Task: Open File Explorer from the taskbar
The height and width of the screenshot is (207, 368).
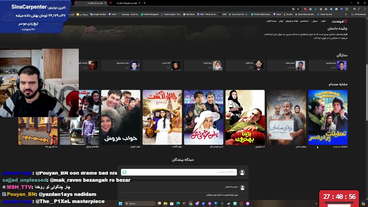Action: [165, 204]
